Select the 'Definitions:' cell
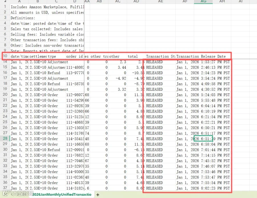This screenshot has width=257, height=198. coord(23,18)
